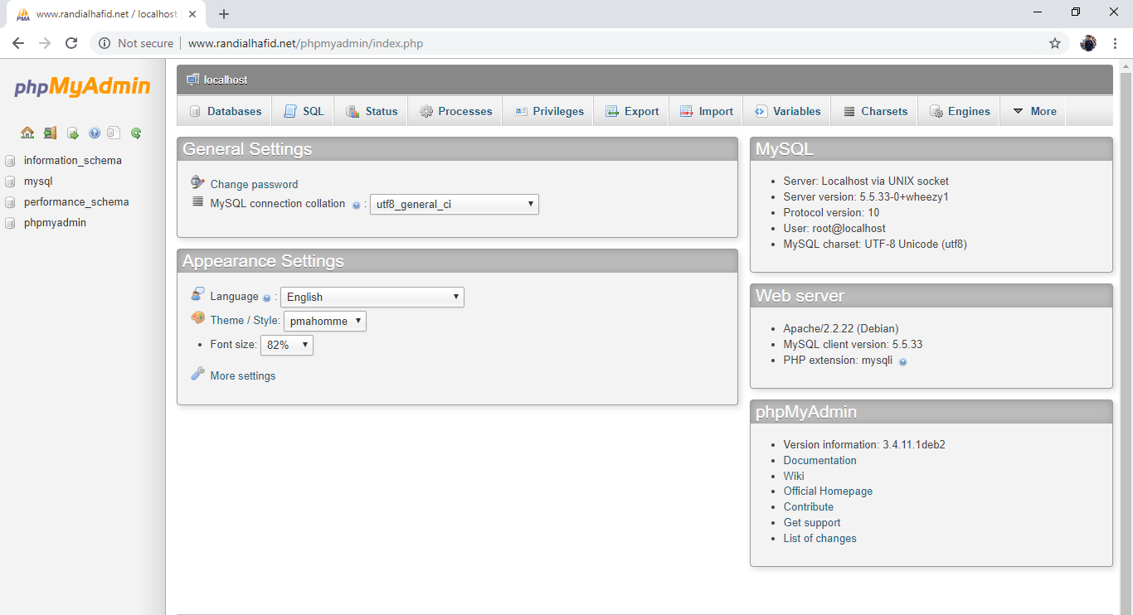Click the Processes tab gear icon
Image resolution: width=1133 pixels, height=615 pixels.
(x=426, y=111)
